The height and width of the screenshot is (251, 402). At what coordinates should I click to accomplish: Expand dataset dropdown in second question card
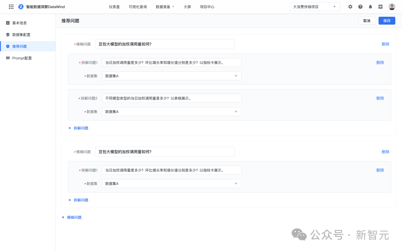[x=172, y=184]
